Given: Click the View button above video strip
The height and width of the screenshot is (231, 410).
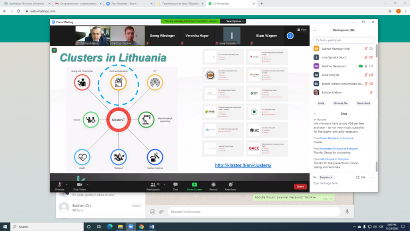Looking at the screenshot, I should (302, 30).
